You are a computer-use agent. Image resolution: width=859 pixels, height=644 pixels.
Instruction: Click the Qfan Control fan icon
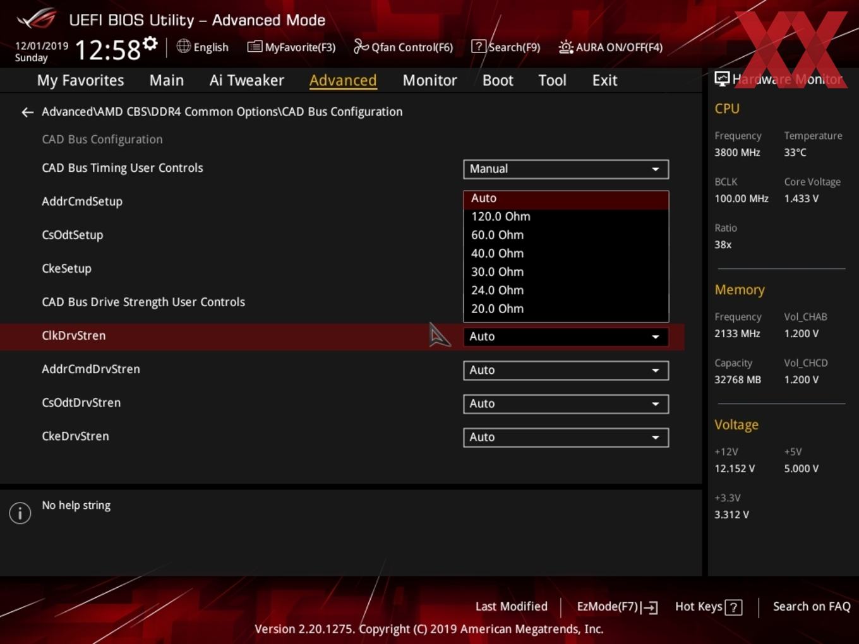[361, 47]
